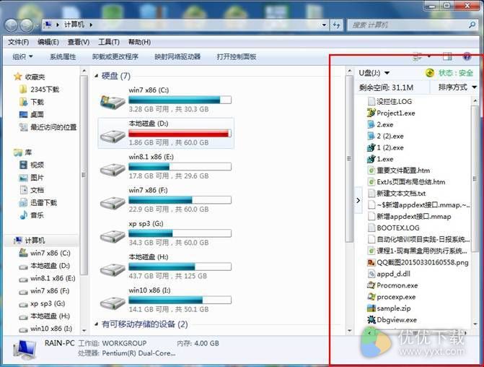Click the green status safe icon
The height and width of the screenshot is (367, 484).
[x=430, y=73]
